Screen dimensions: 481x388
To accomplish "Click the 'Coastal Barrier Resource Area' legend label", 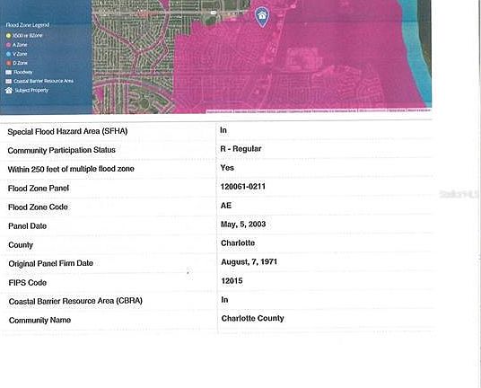I will click(x=43, y=81).
